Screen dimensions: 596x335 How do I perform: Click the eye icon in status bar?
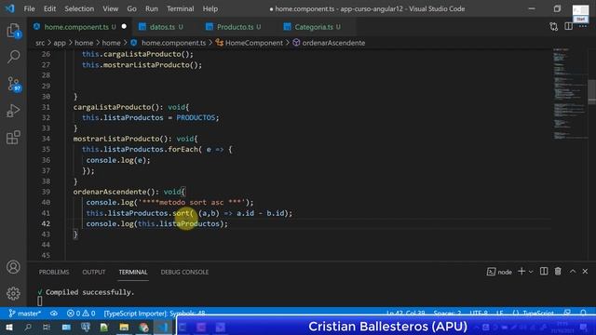click(x=54, y=314)
